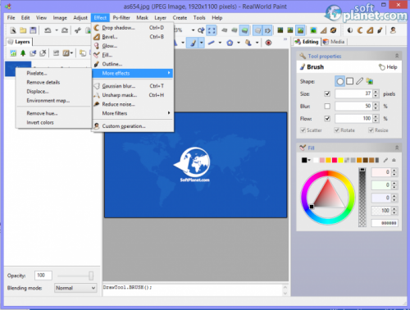Toggle the Size checkbox

[x=327, y=93]
